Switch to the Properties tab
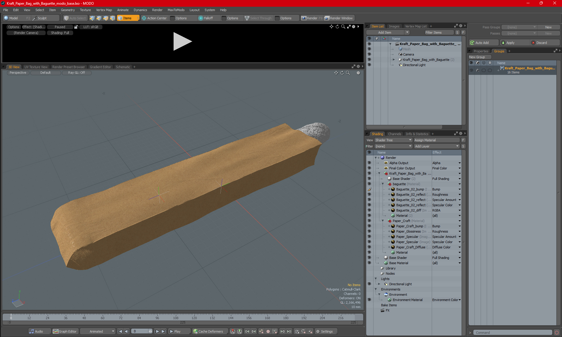The height and width of the screenshot is (337, 562). point(481,51)
